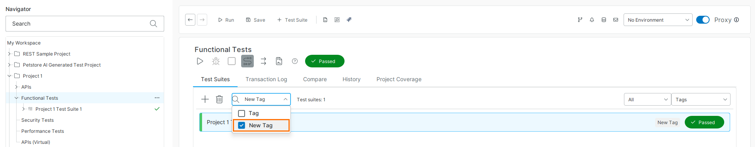Image resolution: width=755 pixels, height=147 pixels.
Task: Click the search icon in tag filter
Action: click(236, 99)
